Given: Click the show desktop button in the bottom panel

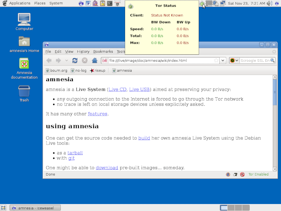Looking at the screenshot, I should pos(4,208).
